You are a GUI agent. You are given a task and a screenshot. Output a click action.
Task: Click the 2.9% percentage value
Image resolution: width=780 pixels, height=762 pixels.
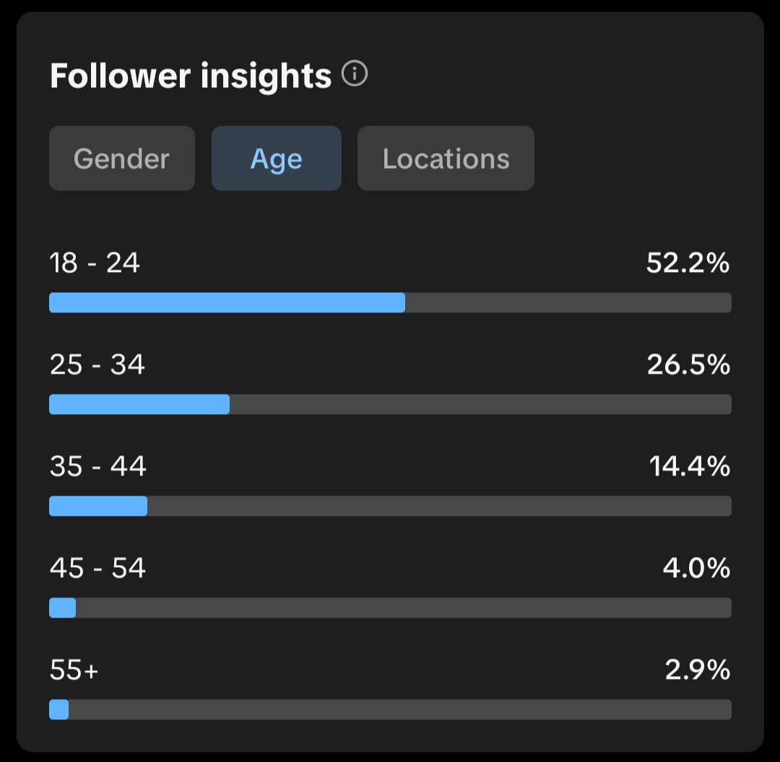[x=697, y=670]
